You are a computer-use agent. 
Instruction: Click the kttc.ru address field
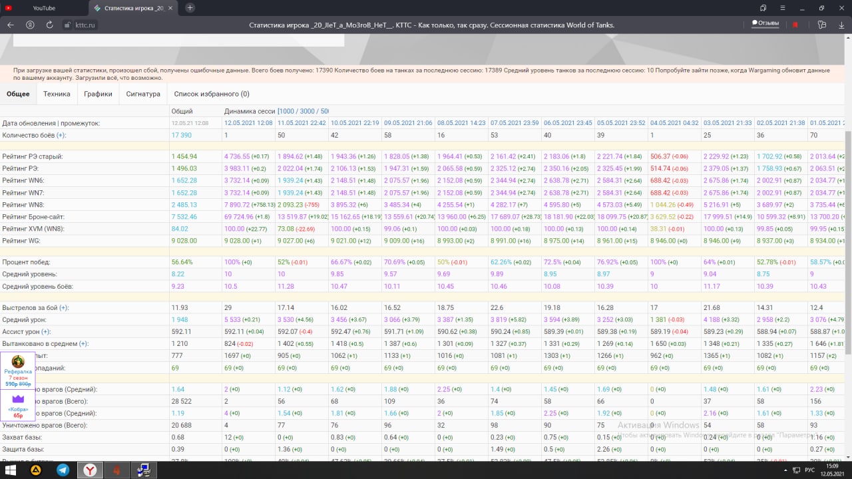(85, 25)
